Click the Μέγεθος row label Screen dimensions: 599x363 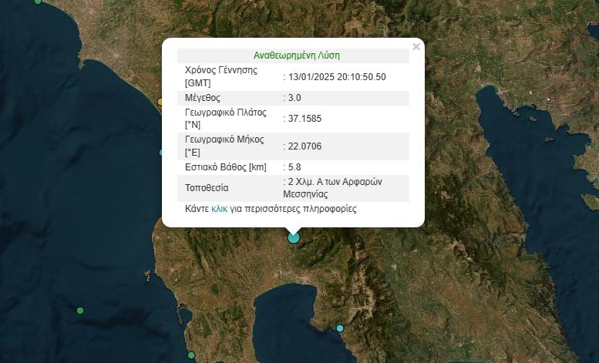pos(203,98)
